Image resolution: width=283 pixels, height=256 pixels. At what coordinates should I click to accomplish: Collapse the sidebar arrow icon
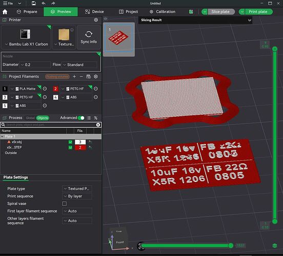(x=106, y=18)
